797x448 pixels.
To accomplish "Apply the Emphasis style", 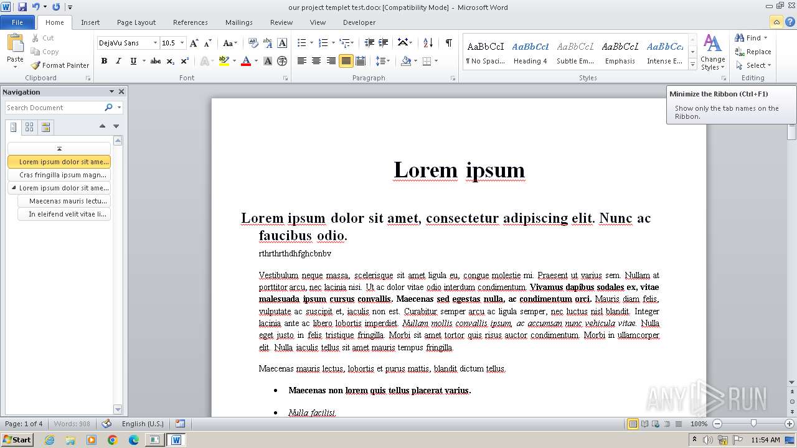I will coord(620,53).
